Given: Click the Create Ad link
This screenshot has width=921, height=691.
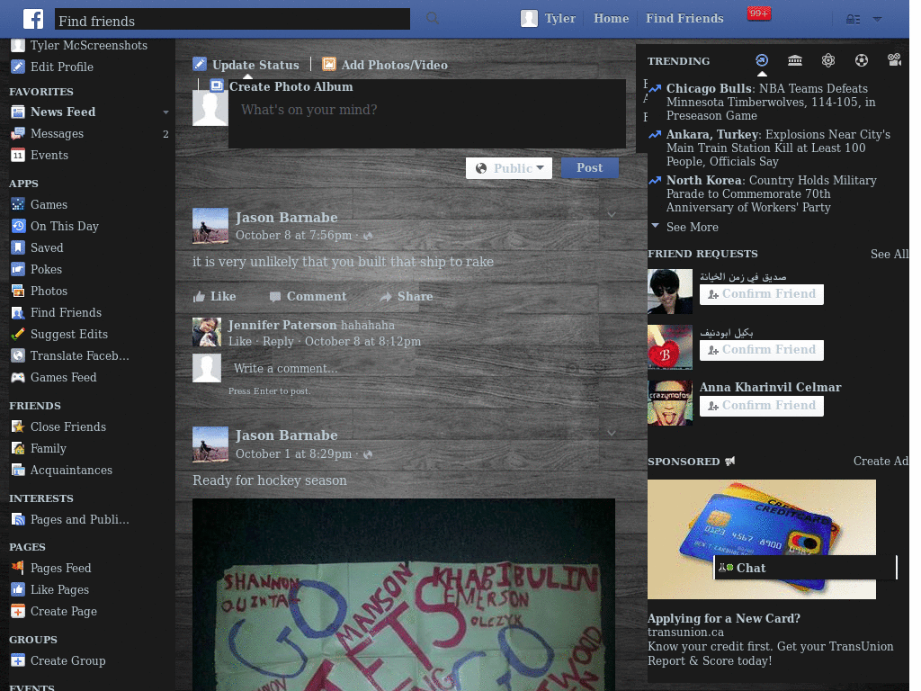Looking at the screenshot, I should point(881,462).
